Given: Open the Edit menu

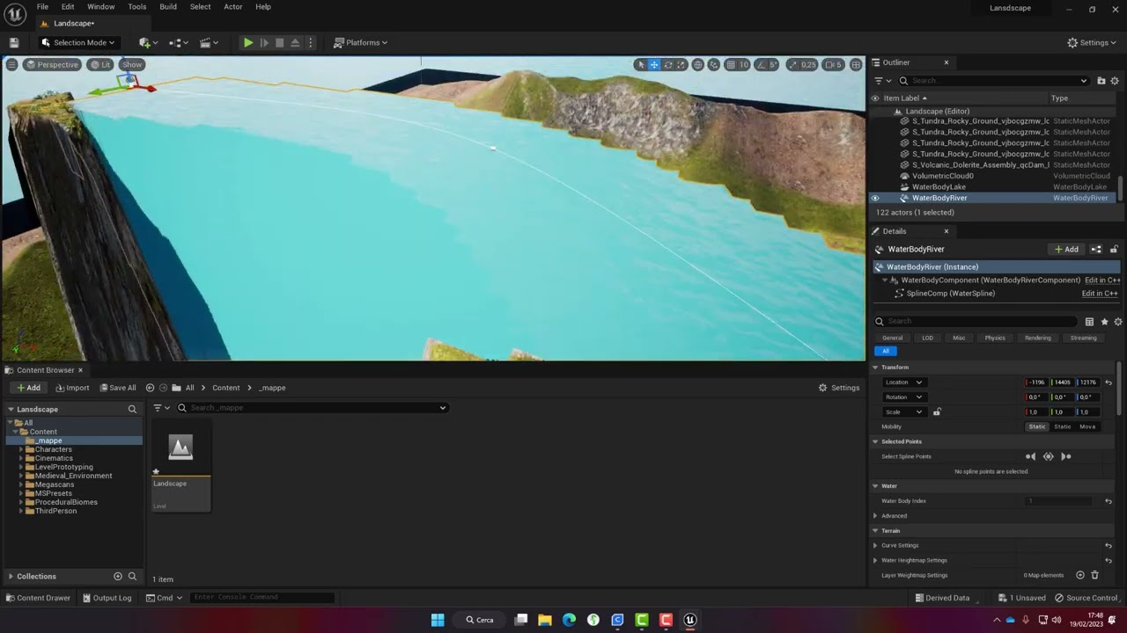Looking at the screenshot, I should 68,6.
